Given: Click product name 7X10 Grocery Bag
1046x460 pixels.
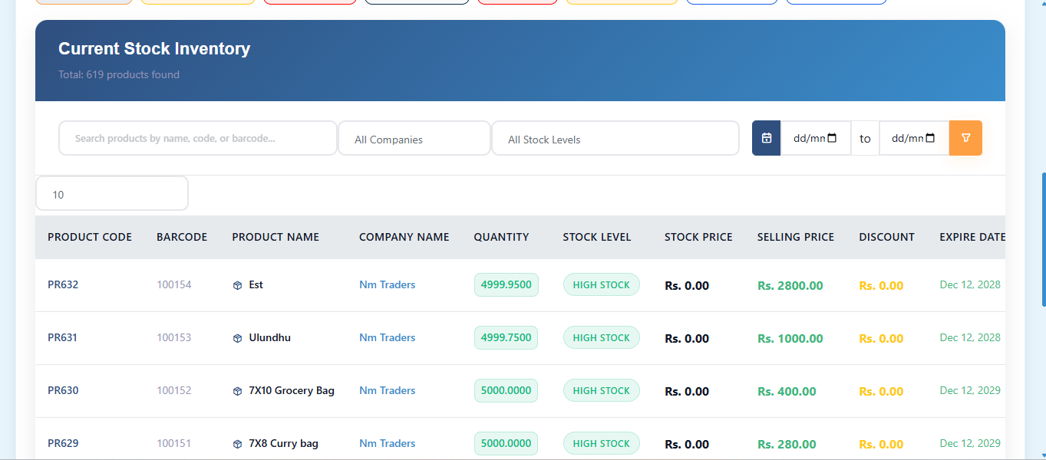Looking at the screenshot, I should [292, 390].
